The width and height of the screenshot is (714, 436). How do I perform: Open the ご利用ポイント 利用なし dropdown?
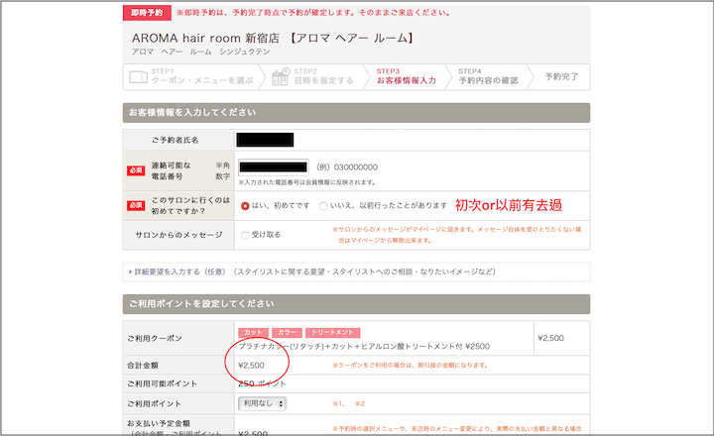262,403
